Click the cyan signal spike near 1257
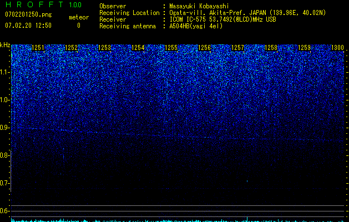The image size is (349, 222). 247,219
